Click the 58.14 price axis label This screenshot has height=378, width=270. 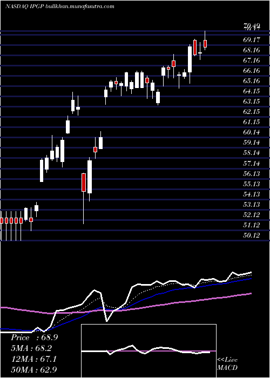coord(252,153)
